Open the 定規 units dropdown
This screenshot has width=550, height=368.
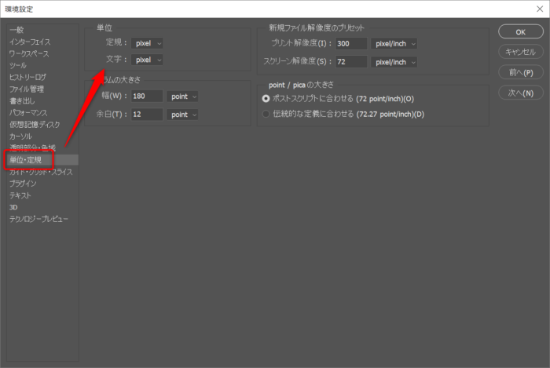point(148,43)
